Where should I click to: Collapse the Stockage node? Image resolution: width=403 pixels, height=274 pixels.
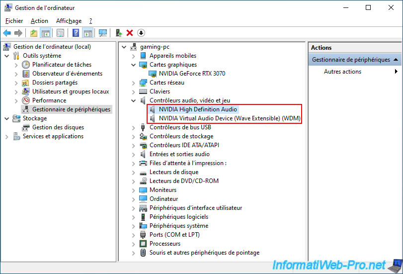[6, 119]
